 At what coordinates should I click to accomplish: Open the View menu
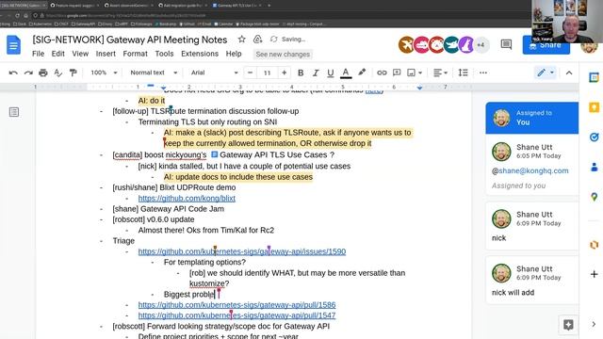pyautogui.click(x=80, y=54)
